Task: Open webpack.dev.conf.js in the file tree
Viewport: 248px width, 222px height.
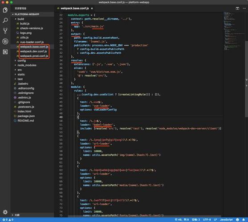Action: [33, 51]
